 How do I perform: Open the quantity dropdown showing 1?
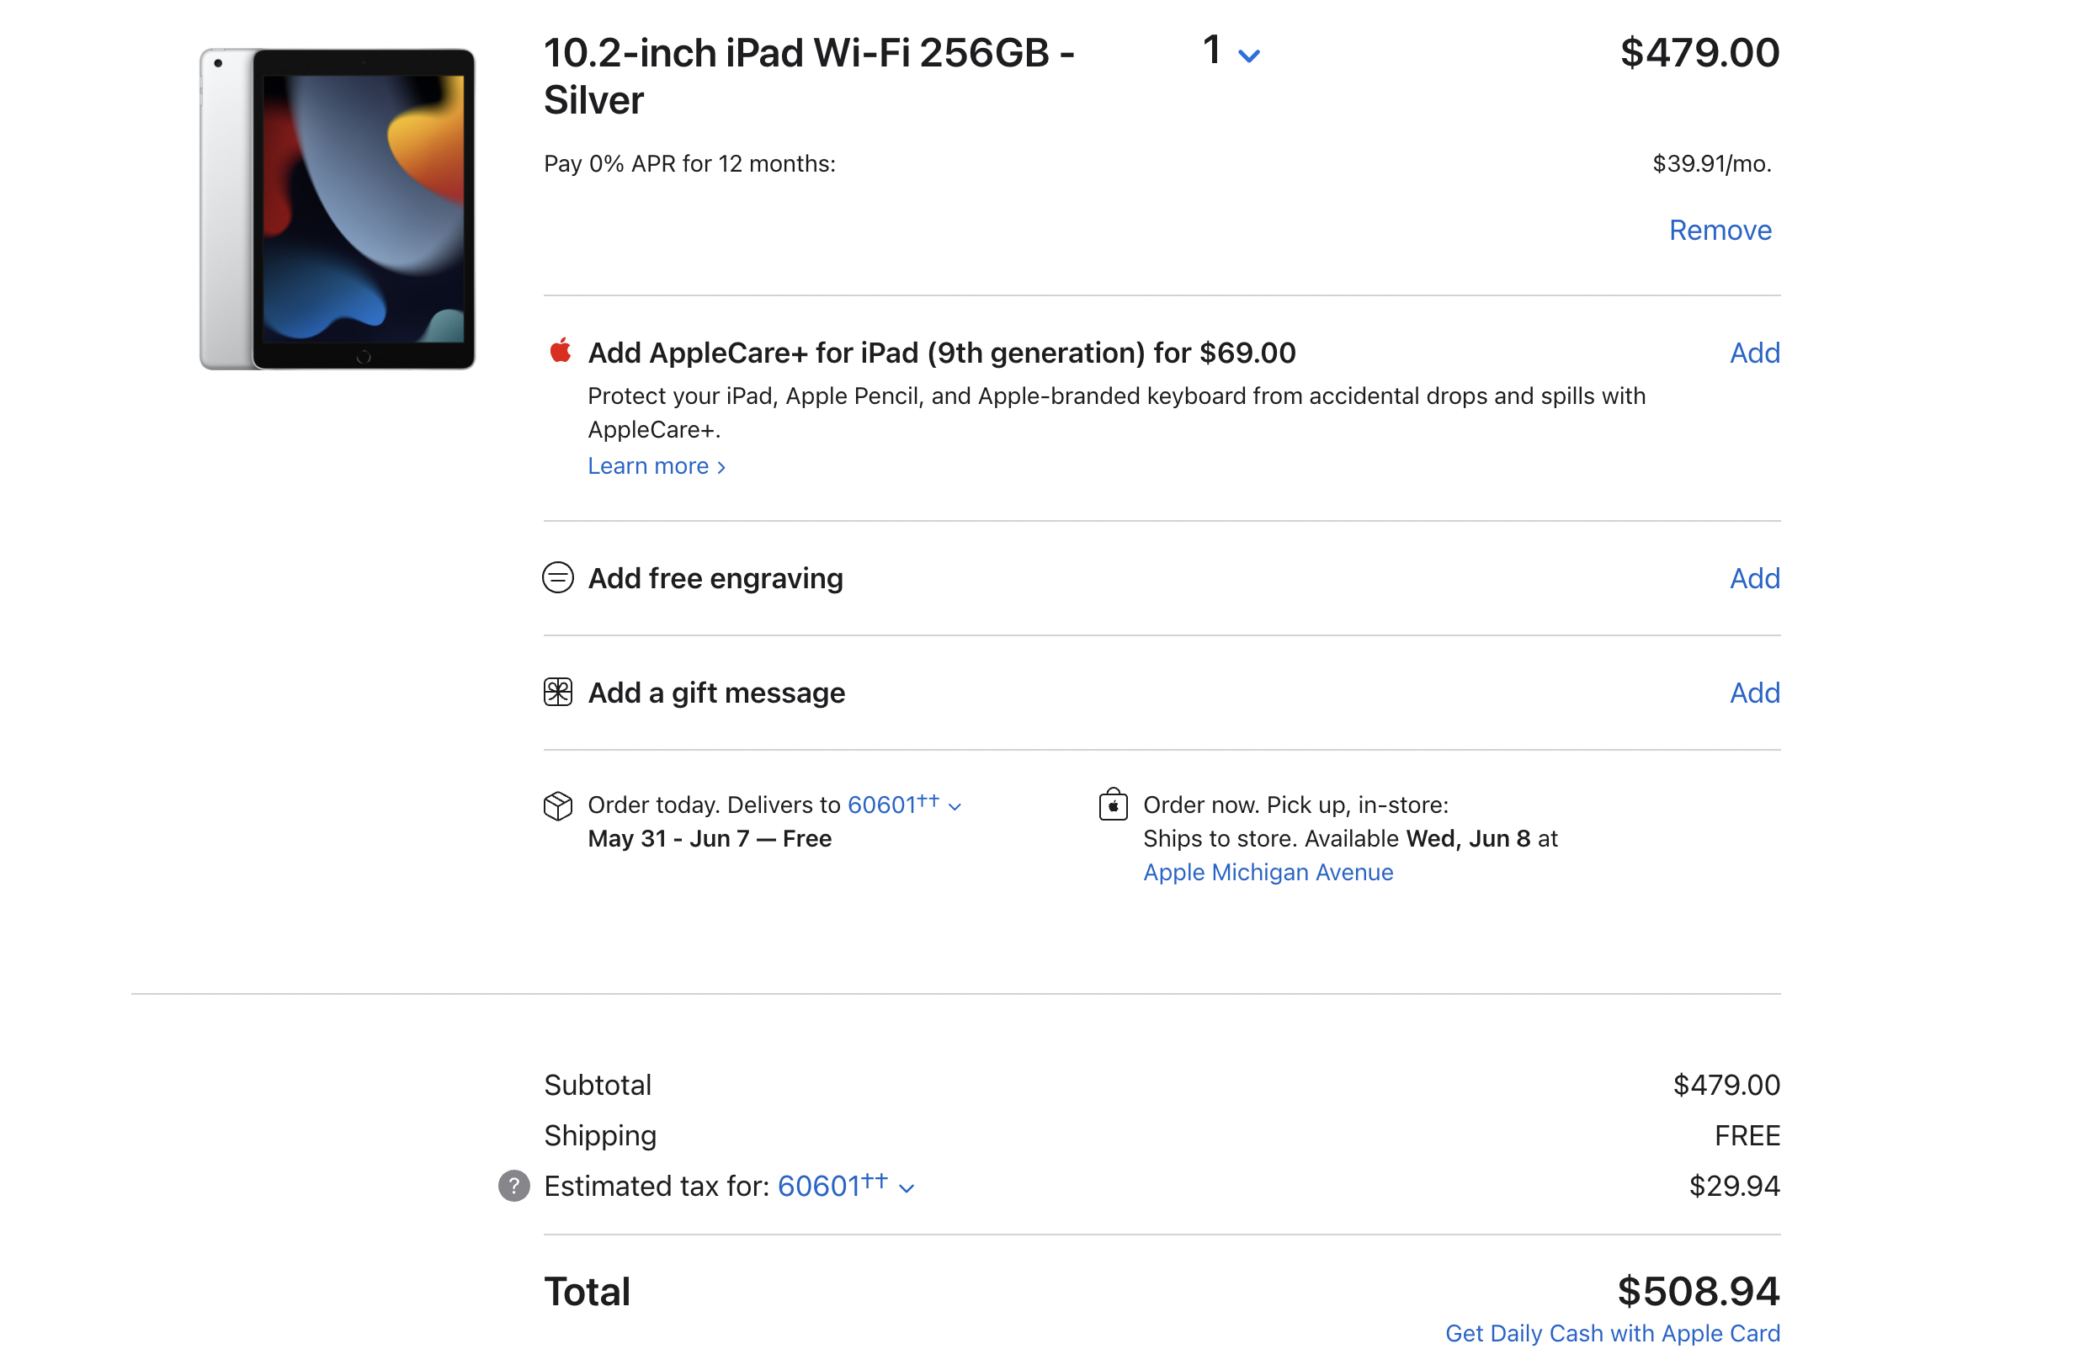point(1230,52)
